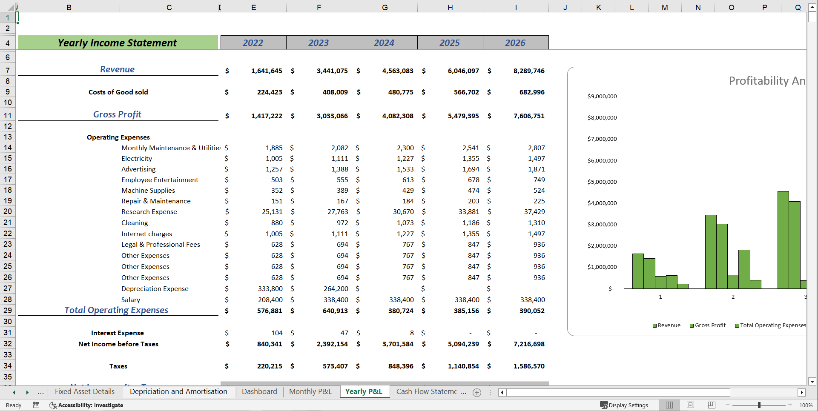
Task: Switch to Page Break Preview
Action: click(x=712, y=405)
